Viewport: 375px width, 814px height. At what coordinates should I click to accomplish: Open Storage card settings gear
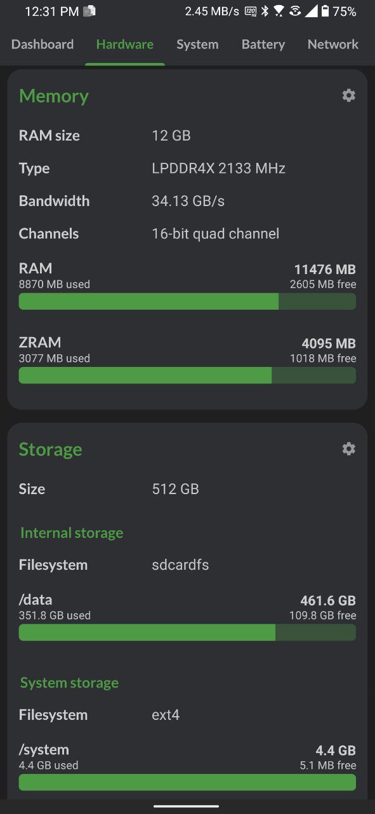point(348,448)
